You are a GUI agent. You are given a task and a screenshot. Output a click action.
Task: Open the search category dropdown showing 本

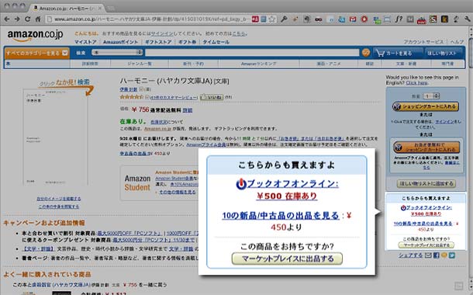point(117,53)
